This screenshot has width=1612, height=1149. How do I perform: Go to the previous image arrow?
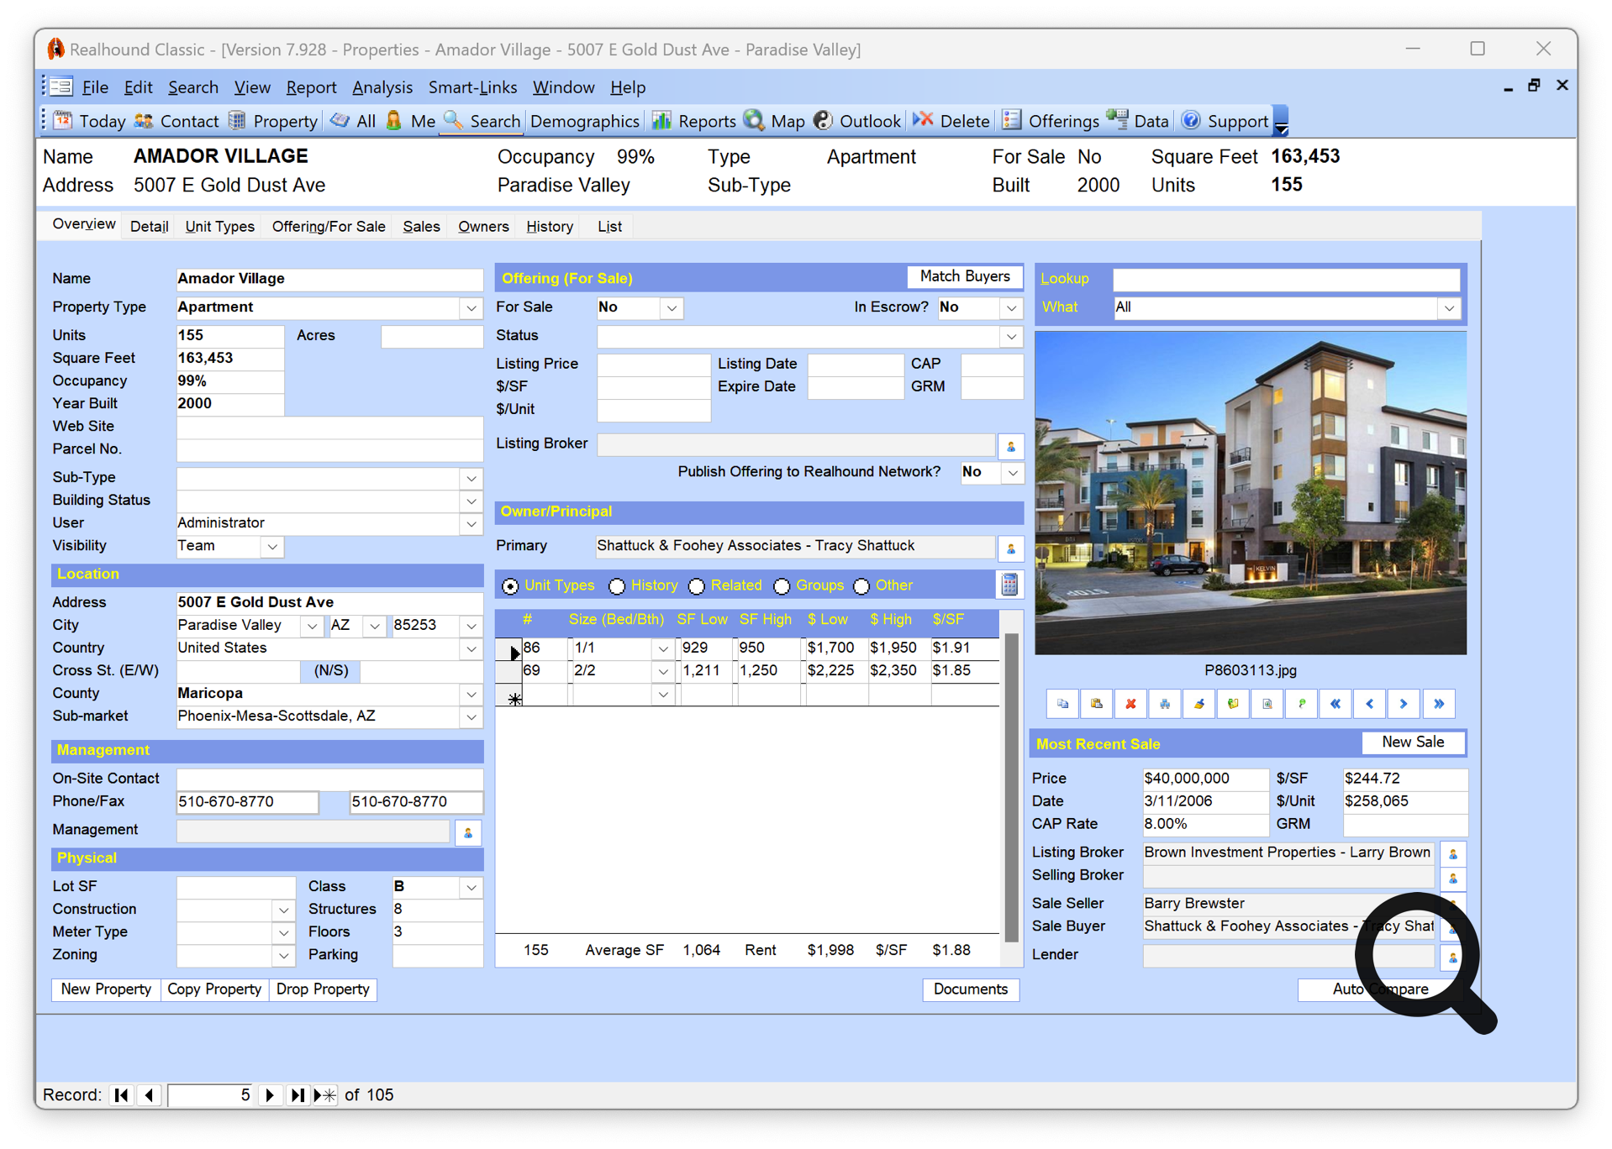point(1370,704)
